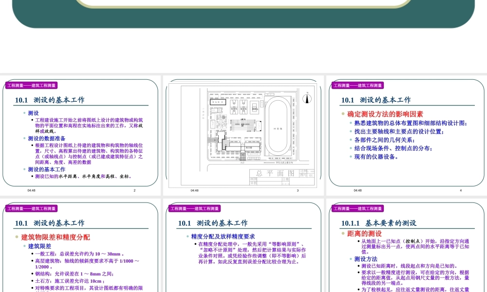Select the line 测设已知的水平距离、水平角度和高程、坐标
Image resolution: width=487 pixels, height=292 pixels.
click(x=83, y=176)
